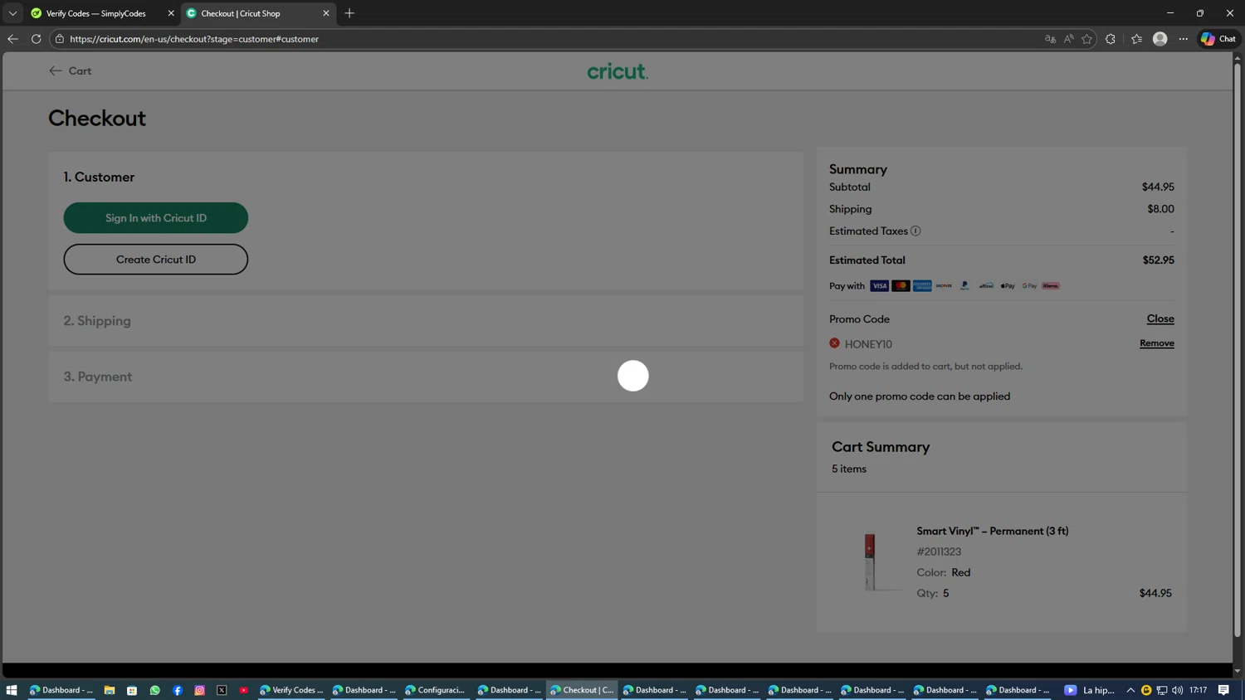Open Copilot Chat button
Image resolution: width=1245 pixels, height=700 pixels.
tap(1218, 39)
